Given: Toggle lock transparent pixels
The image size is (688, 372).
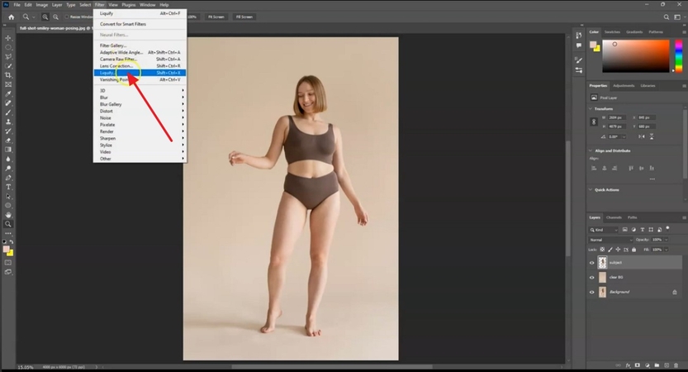Looking at the screenshot, I should tap(602, 250).
